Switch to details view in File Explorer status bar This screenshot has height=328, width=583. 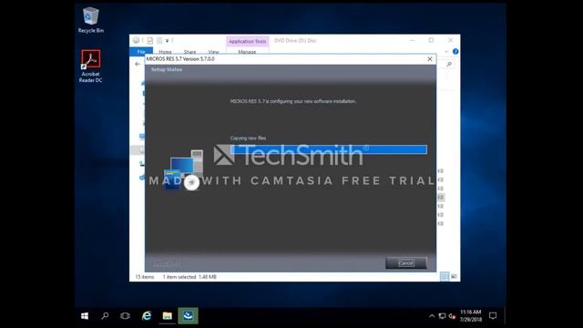click(x=445, y=277)
